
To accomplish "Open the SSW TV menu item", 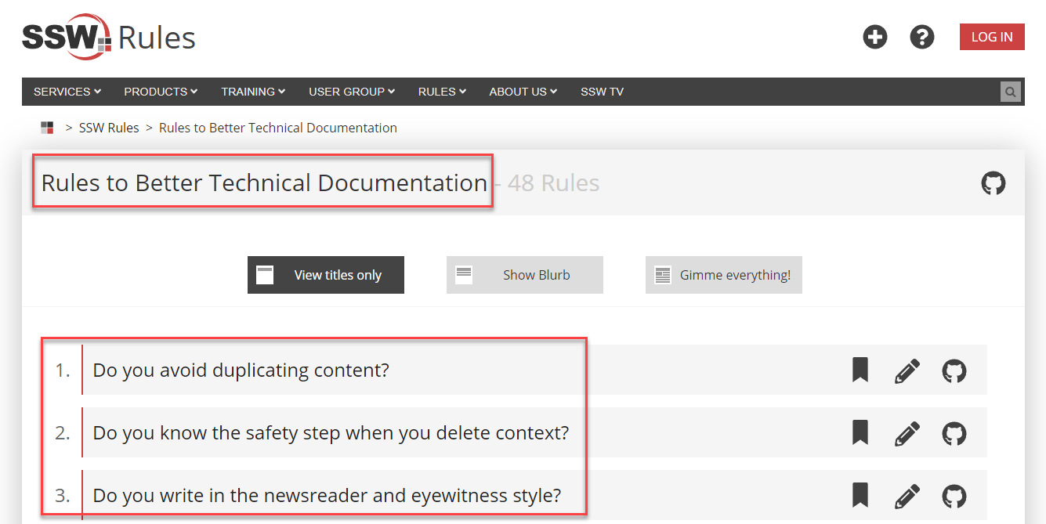I will click(602, 92).
